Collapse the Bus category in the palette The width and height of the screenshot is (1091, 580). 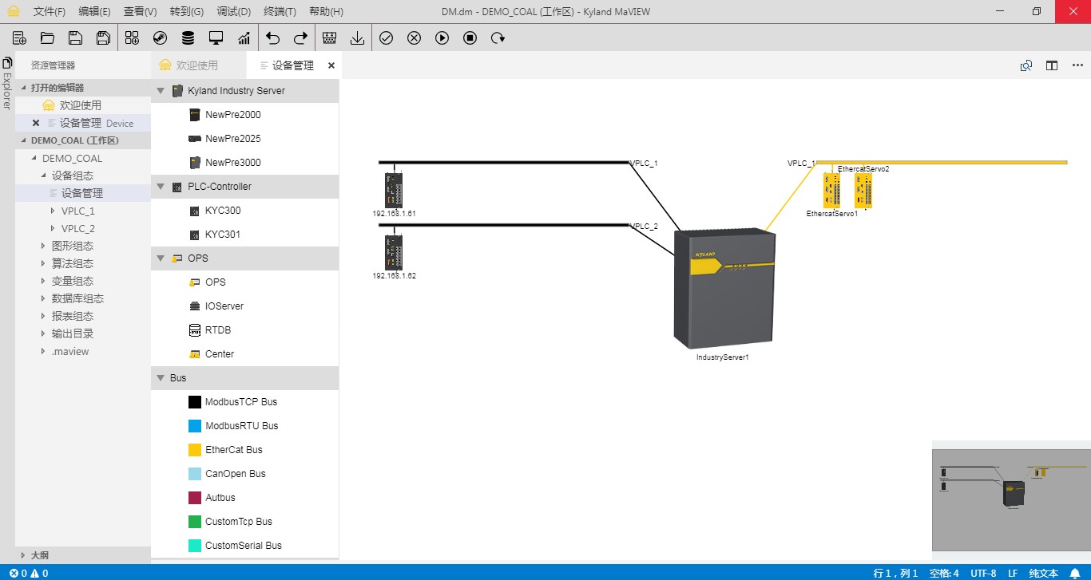pyautogui.click(x=161, y=378)
